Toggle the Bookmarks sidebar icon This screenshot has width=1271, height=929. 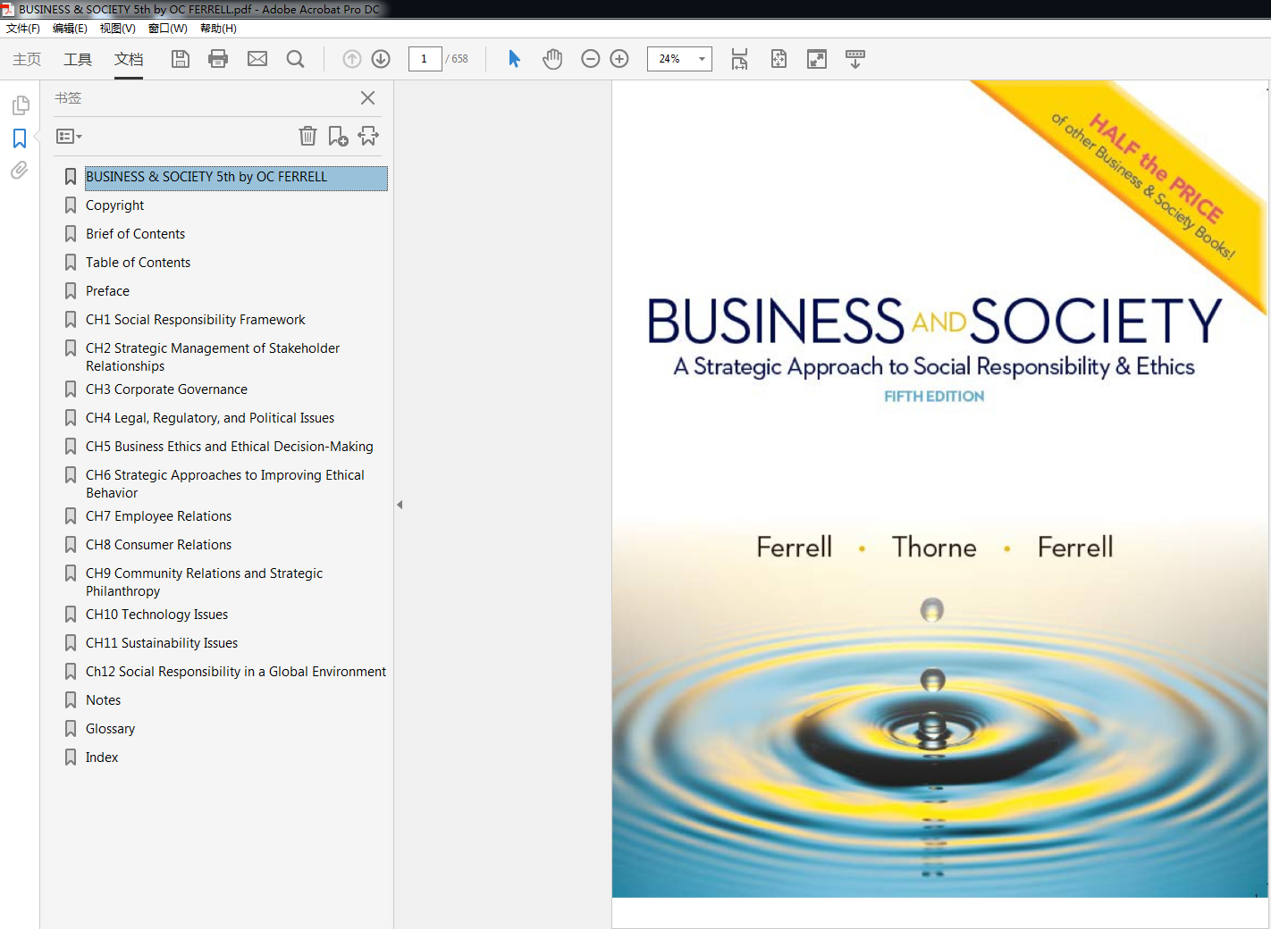pos(20,138)
